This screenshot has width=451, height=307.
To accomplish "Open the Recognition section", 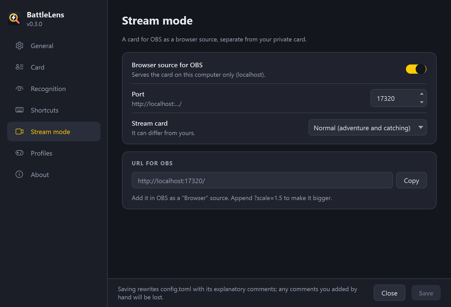I will tap(54, 89).
